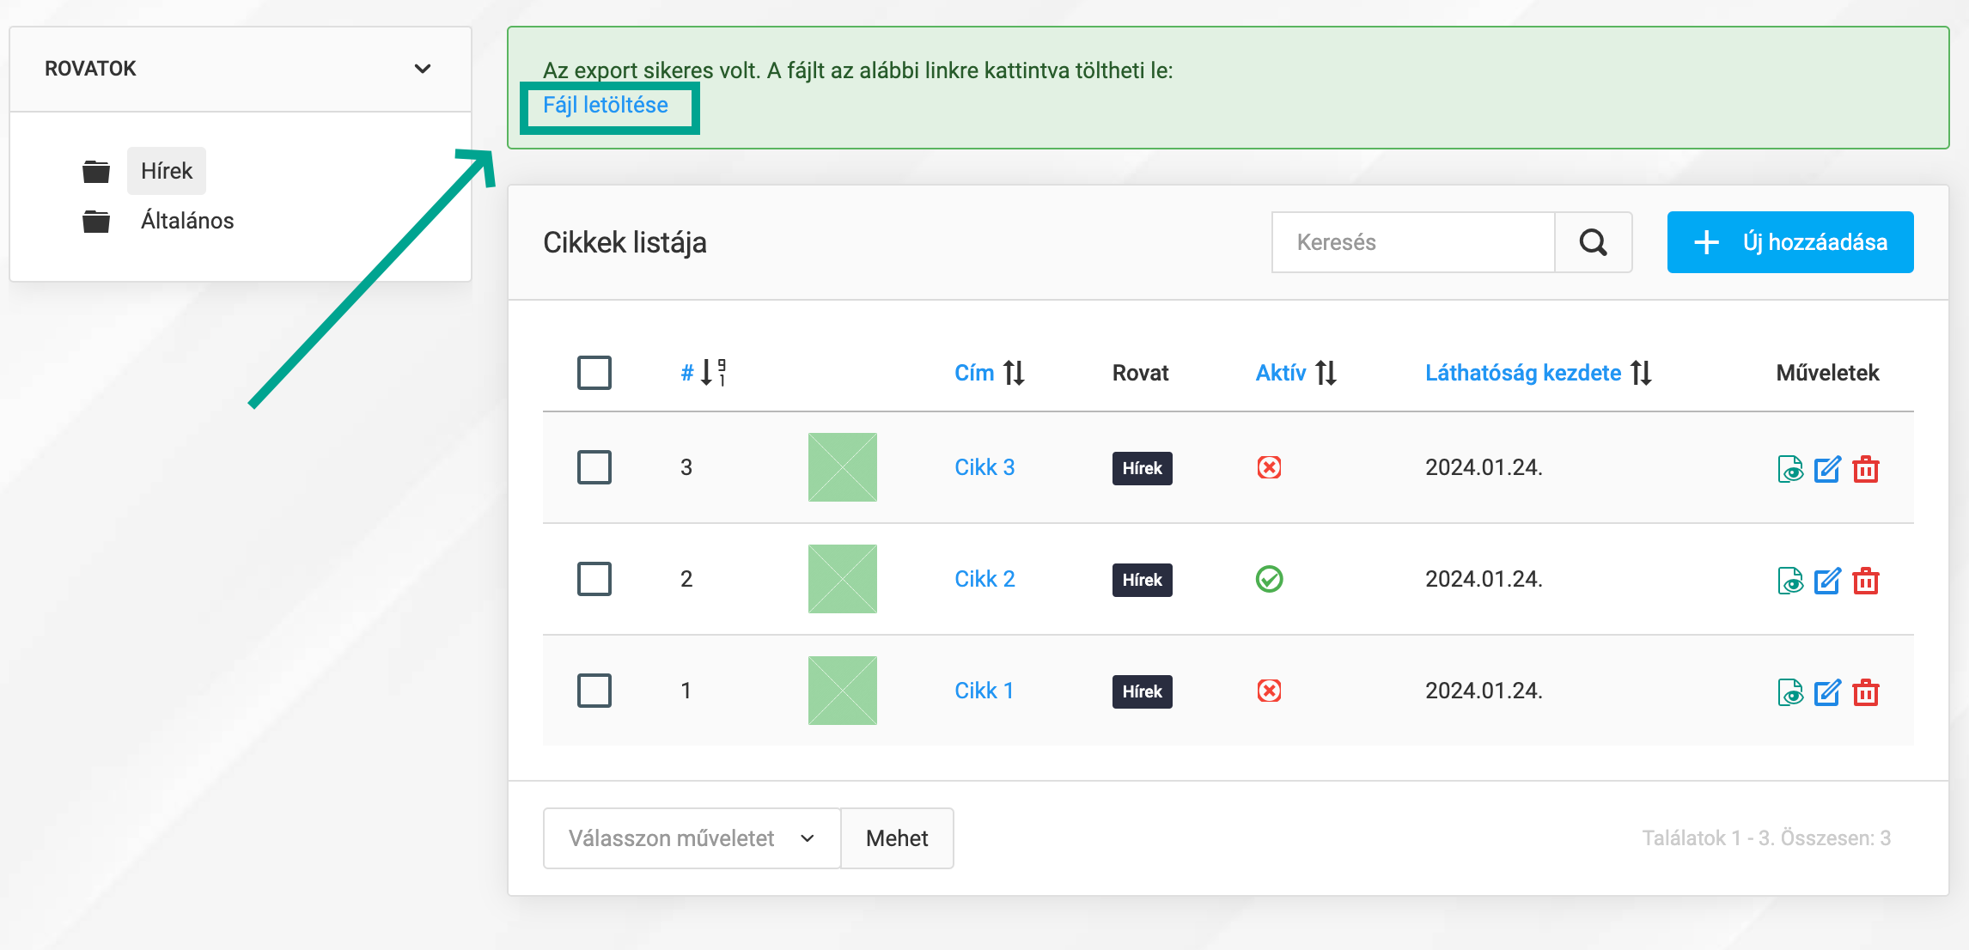The width and height of the screenshot is (1969, 950).
Task: Preview Cikk 3 via the preview icon
Action: (1791, 469)
